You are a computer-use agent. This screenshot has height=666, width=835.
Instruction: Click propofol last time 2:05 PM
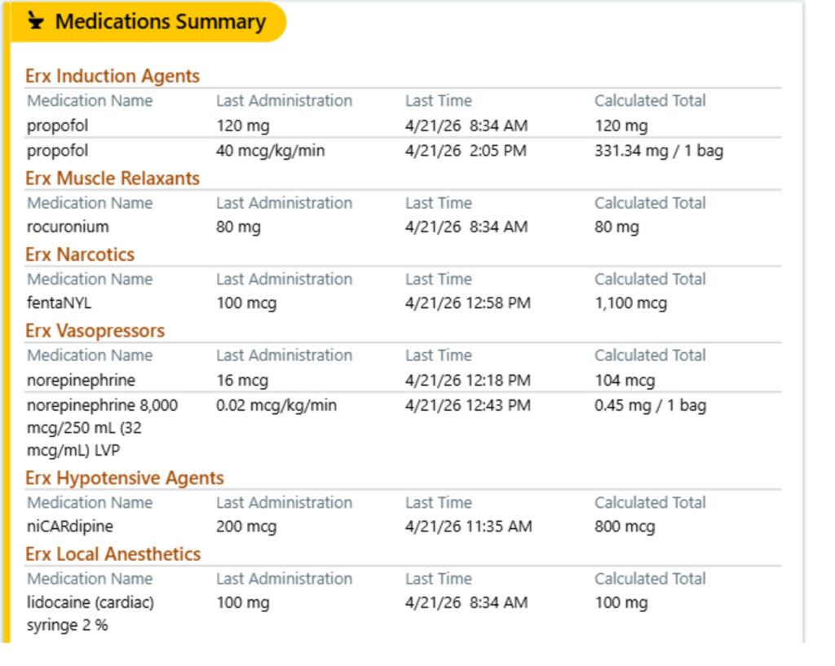tap(466, 151)
